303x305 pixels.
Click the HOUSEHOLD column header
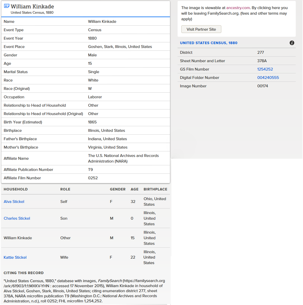pos(15,189)
